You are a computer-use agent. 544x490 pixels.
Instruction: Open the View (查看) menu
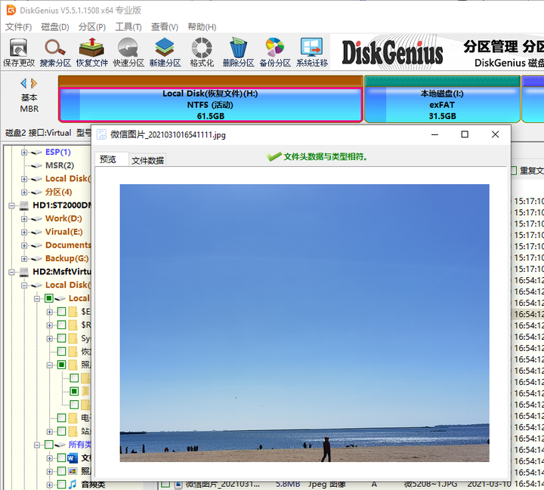pos(165,27)
